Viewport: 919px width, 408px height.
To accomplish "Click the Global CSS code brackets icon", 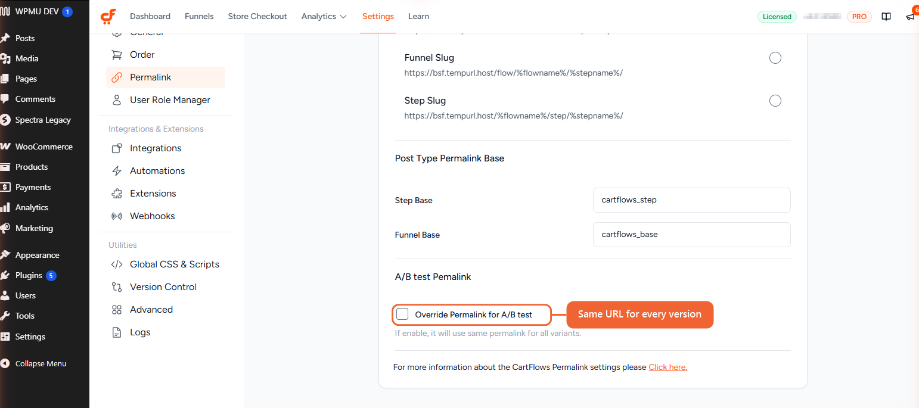I will click(x=117, y=264).
